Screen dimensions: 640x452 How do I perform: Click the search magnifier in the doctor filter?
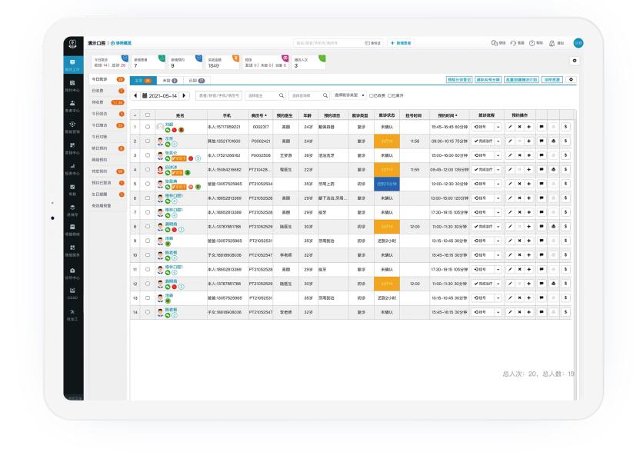coord(282,95)
